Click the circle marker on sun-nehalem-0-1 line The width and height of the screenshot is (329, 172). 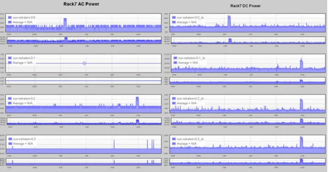pos(84,63)
